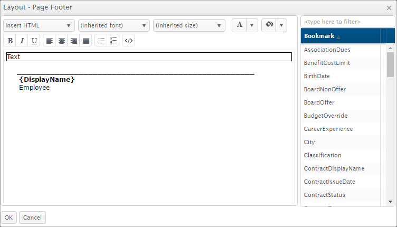Choose ContractIssueDate from bookmark list
Viewport: 397px width, 227px height.
click(329, 182)
